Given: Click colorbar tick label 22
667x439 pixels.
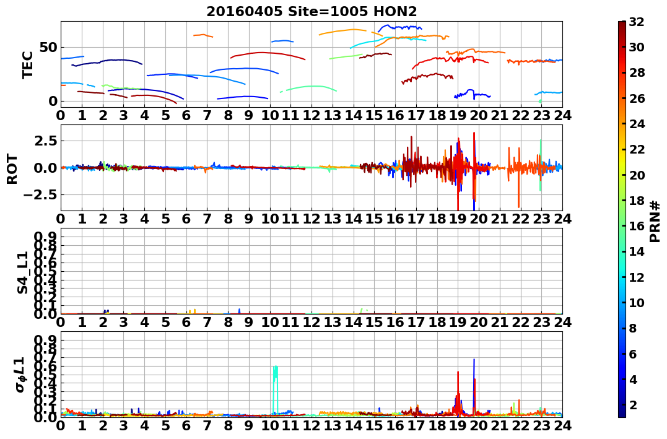Looking at the screenshot, I should 637,149.
